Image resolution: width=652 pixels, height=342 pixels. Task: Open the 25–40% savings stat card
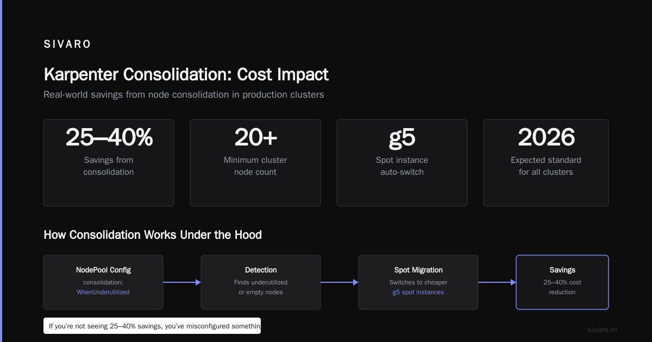coord(109,163)
